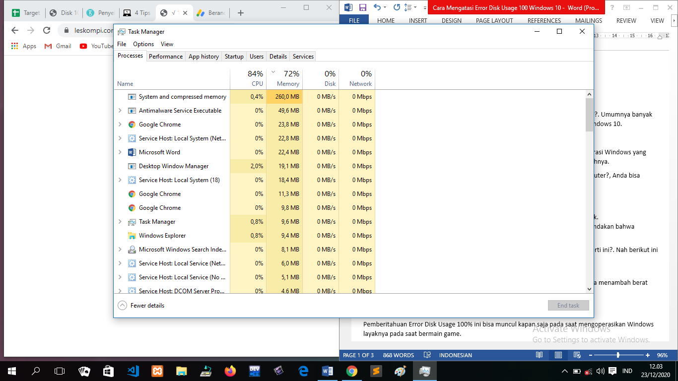Switch to Users tab
The height and width of the screenshot is (381, 678).
(257, 57)
